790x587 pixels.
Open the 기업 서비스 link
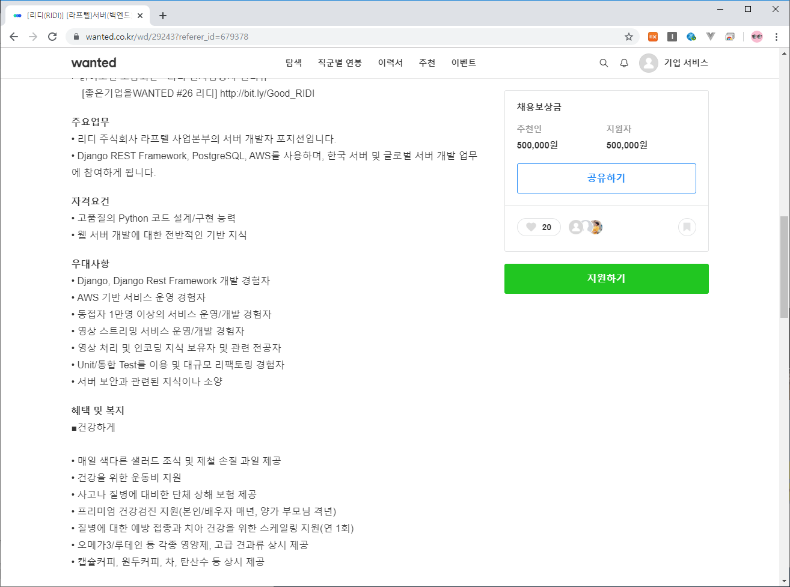tap(686, 62)
